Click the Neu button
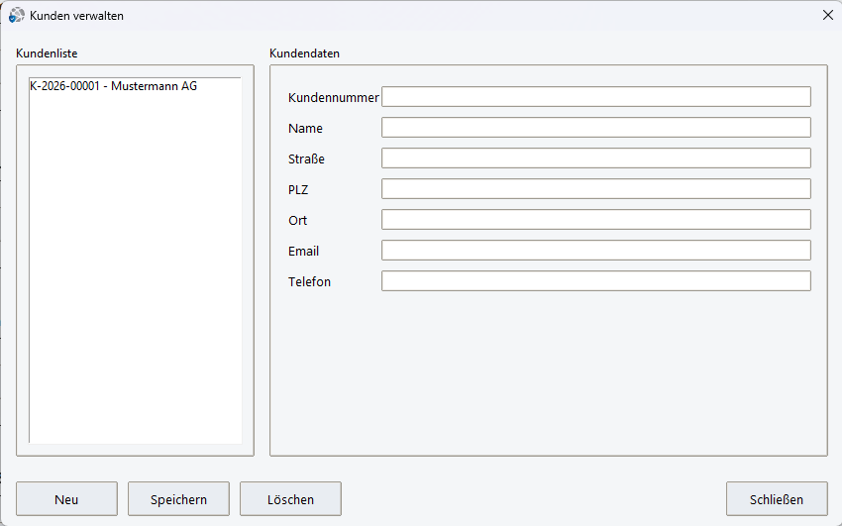The width and height of the screenshot is (842, 526). coord(66,498)
